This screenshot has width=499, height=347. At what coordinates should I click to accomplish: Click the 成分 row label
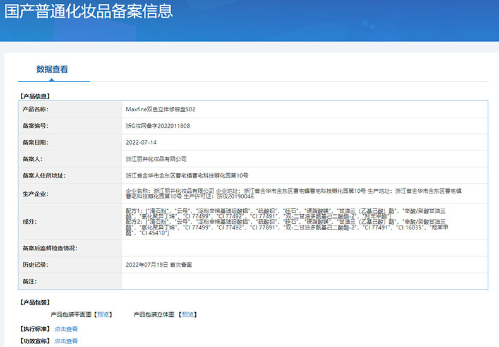coord(29,222)
